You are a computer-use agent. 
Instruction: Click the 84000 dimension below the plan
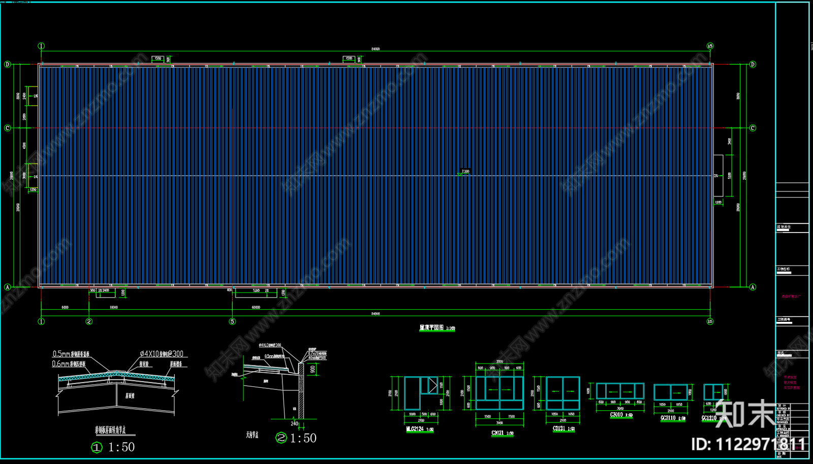click(376, 314)
